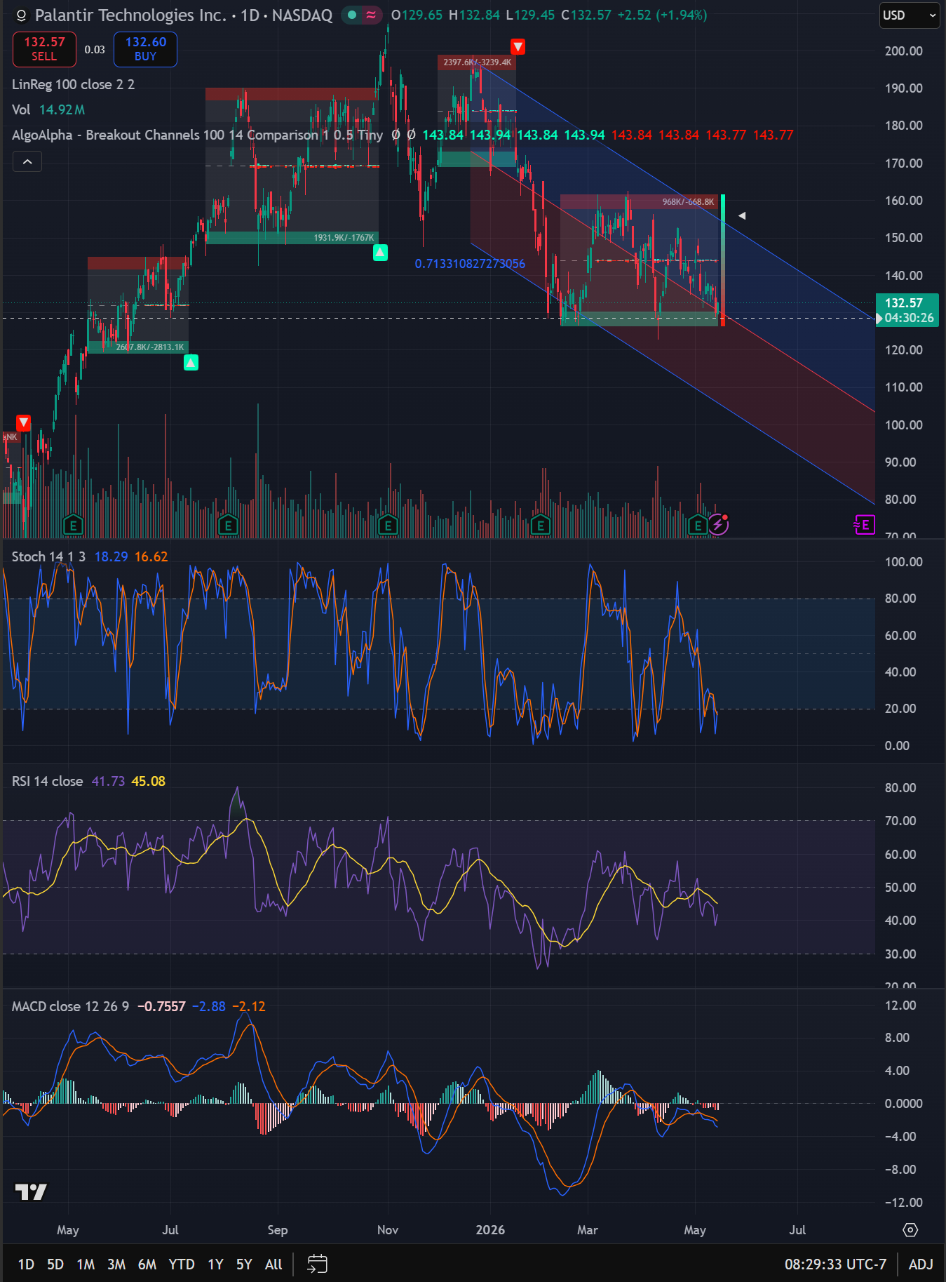Click the 132.57 SELL button
The width and height of the screenshot is (946, 1282).
pyautogui.click(x=44, y=48)
